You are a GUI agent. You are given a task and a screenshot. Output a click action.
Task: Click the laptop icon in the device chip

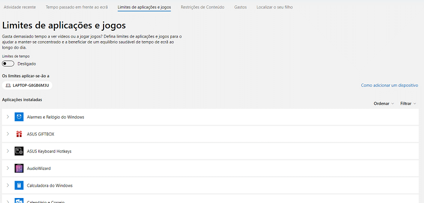coord(8,85)
